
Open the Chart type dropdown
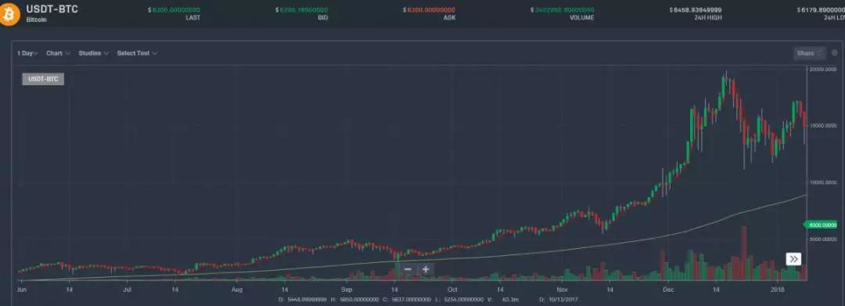(58, 53)
